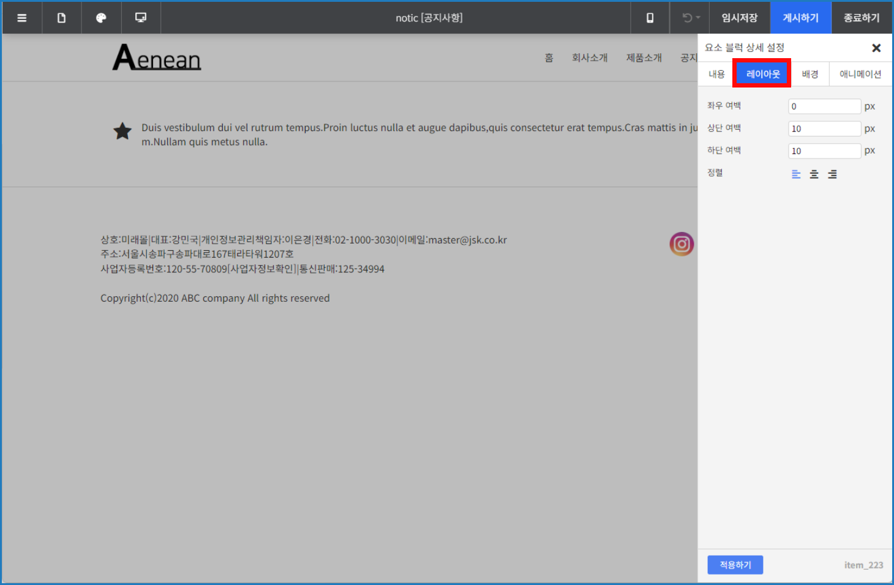Click the 상단 여백 value field
The image size is (894, 585).
[824, 128]
